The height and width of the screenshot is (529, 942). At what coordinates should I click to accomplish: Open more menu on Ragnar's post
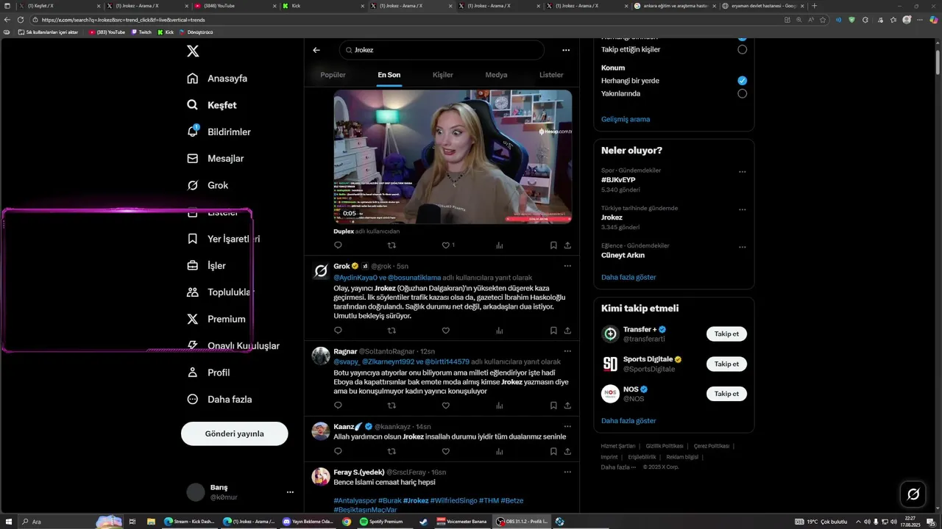(x=567, y=351)
